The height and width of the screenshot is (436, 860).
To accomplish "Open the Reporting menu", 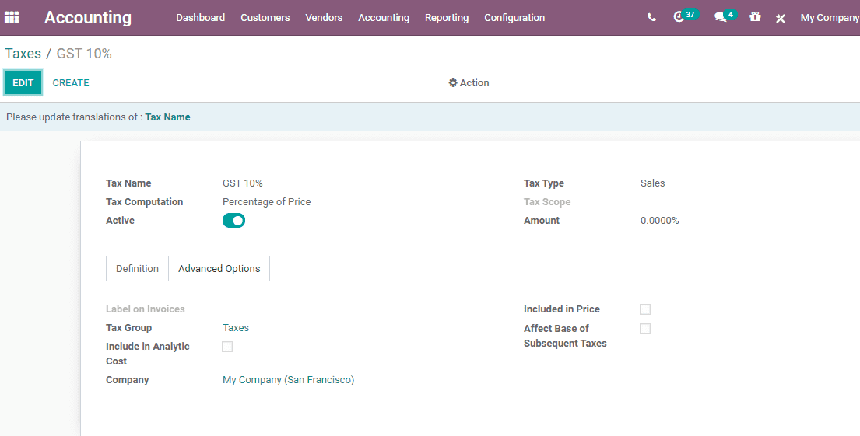I will click(447, 18).
